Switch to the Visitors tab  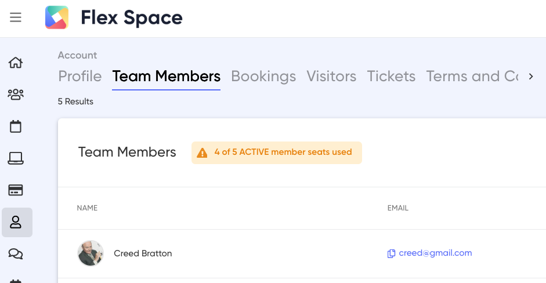pos(331,76)
